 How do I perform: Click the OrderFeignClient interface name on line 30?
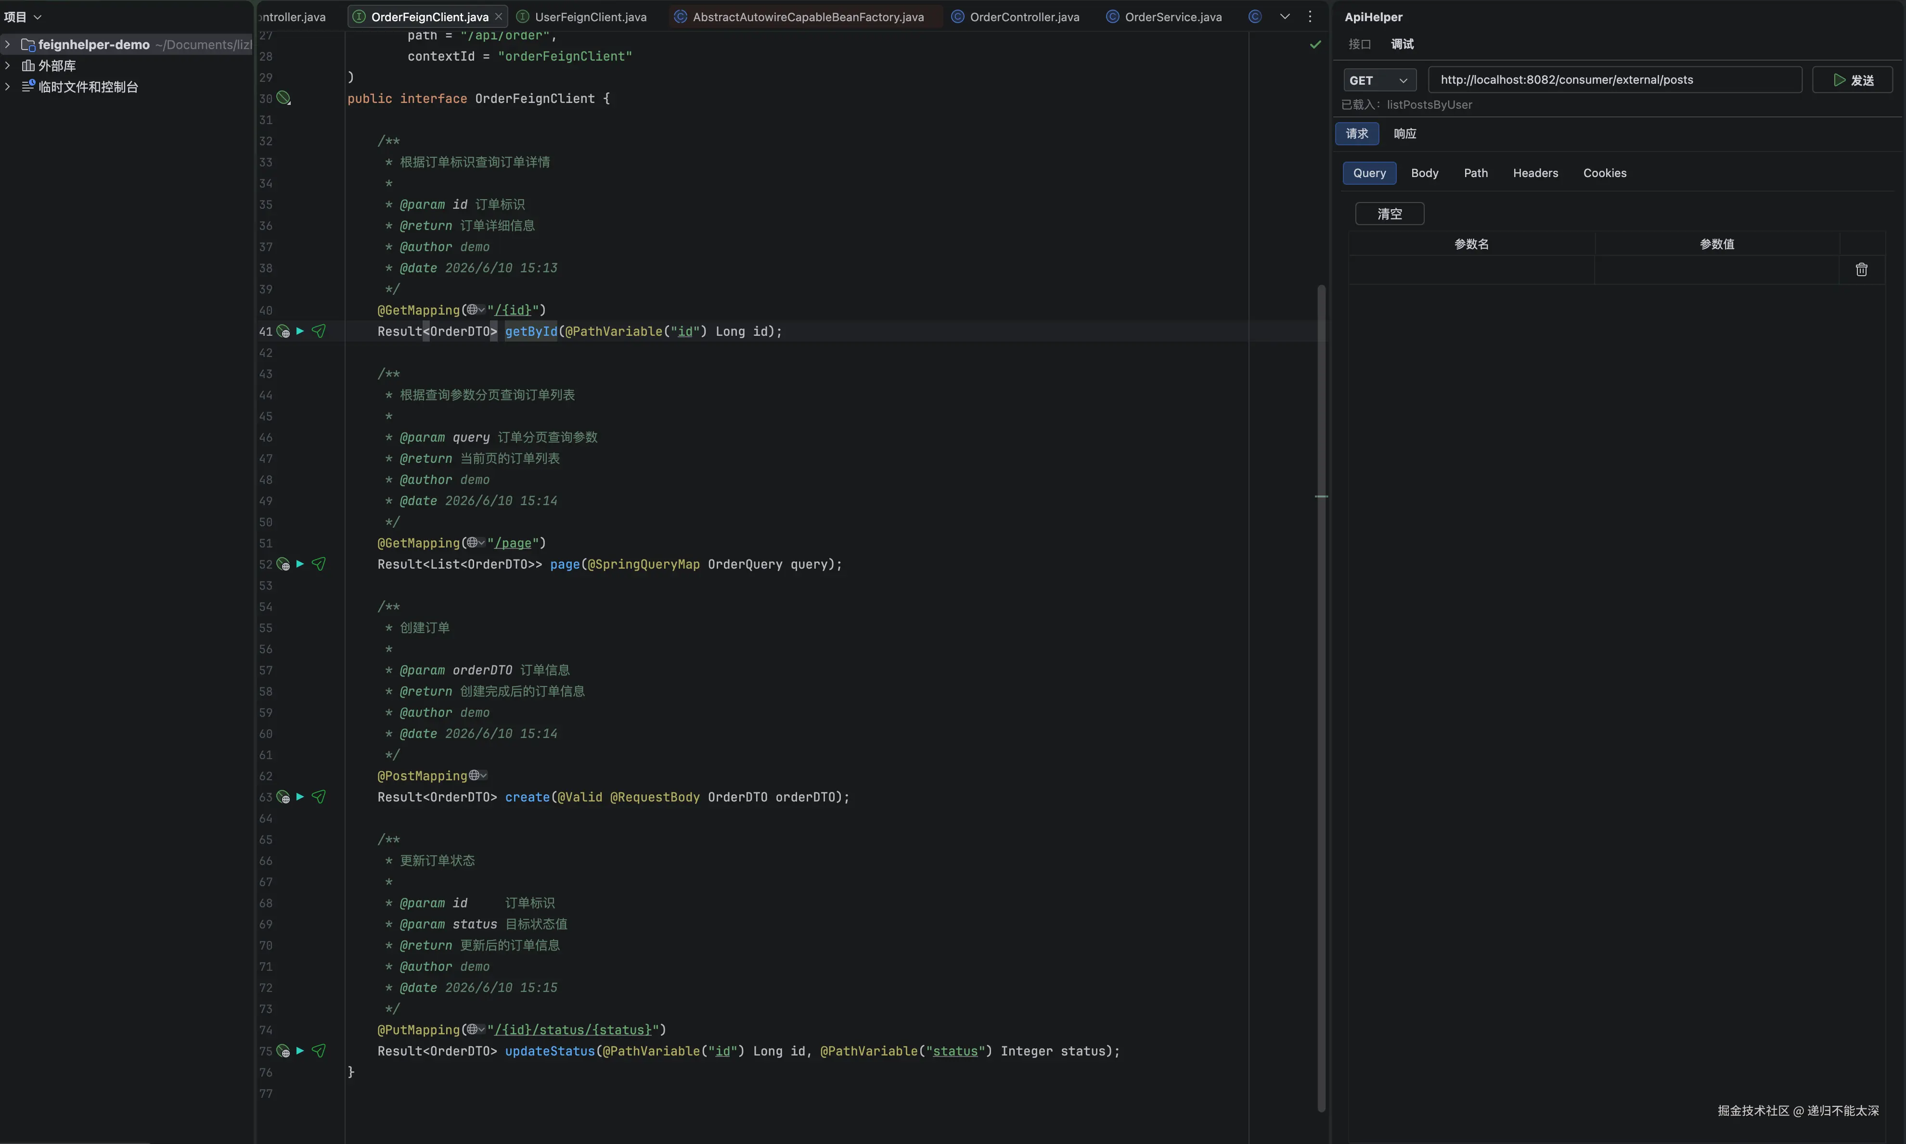(x=535, y=99)
